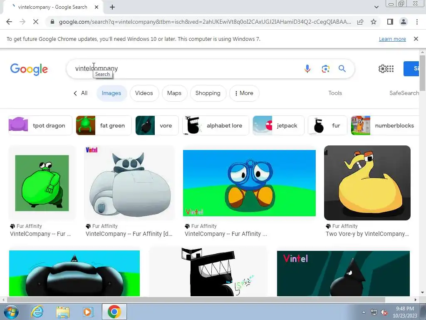Click the magnifier search button
The image size is (426, 320).
tap(342, 69)
